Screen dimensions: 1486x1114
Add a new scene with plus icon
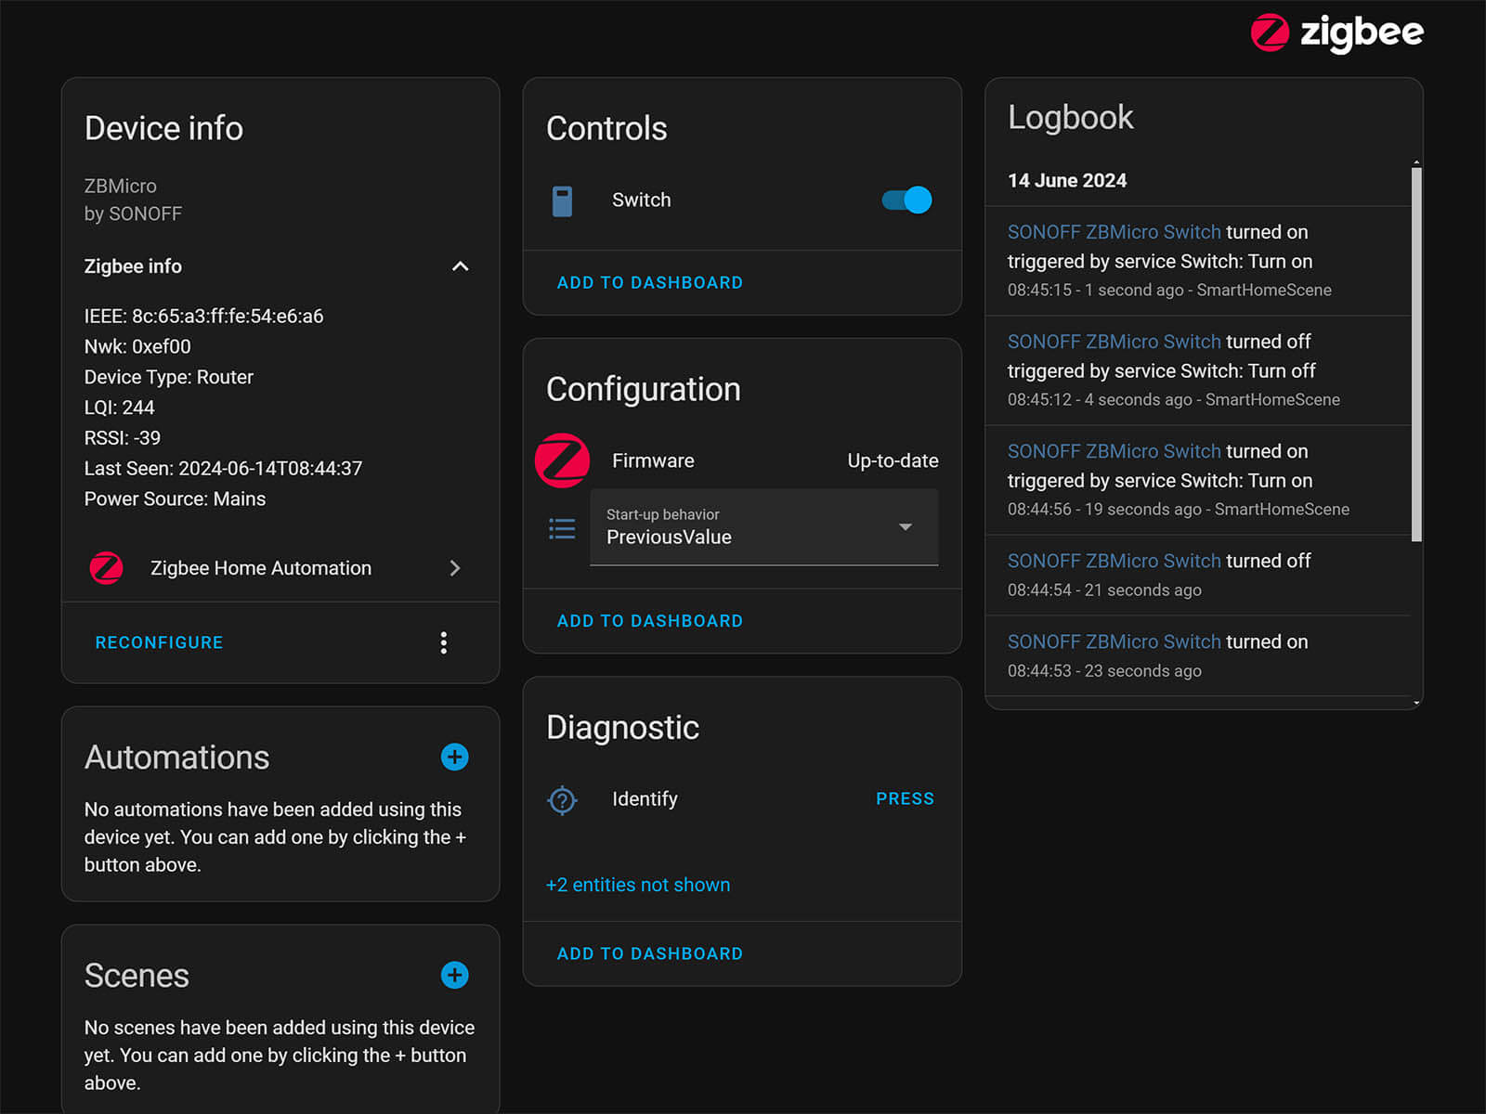(454, 975)
